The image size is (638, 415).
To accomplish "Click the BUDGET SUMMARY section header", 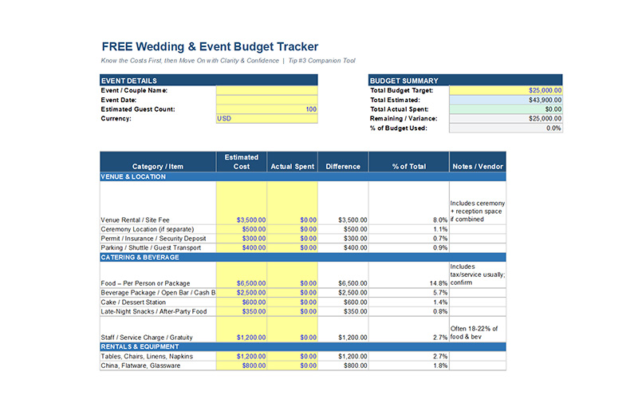I will click(x=466, y=81).
